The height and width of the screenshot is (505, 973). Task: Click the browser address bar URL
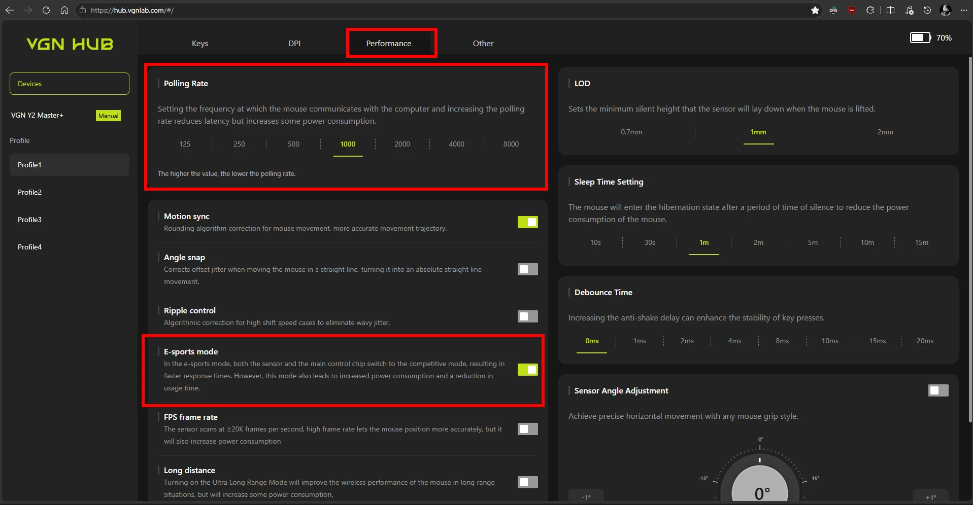[x=132, y=10]
